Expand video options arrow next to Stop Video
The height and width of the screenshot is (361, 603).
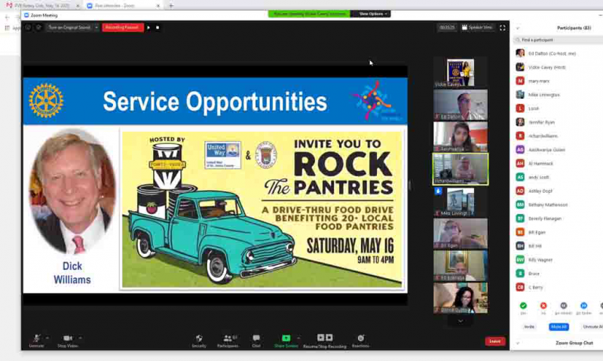coord(80,338)
